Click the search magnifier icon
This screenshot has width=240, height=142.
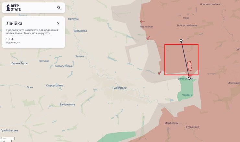coord(59,8)
